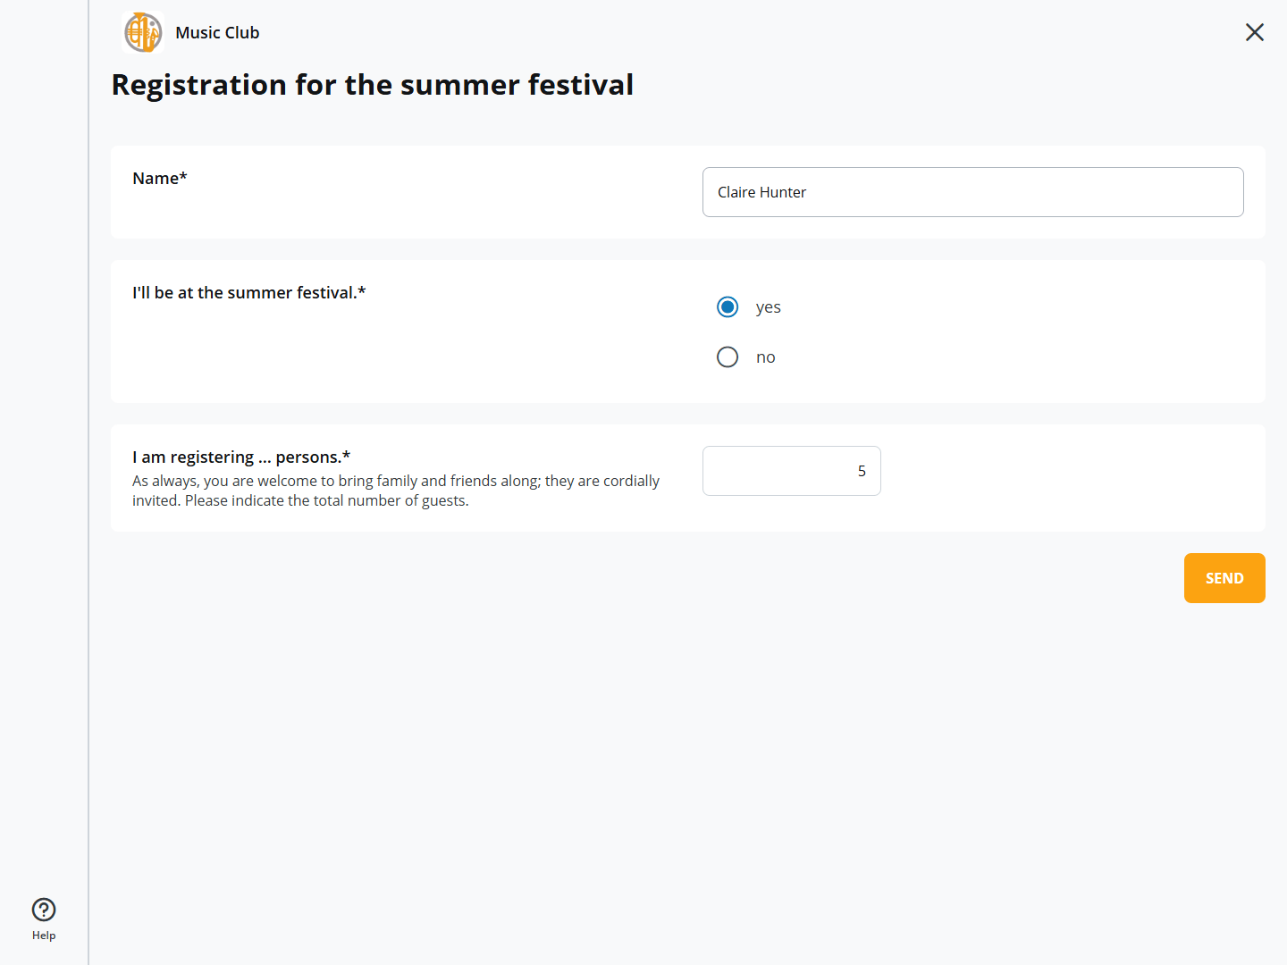Image resolution: width=1287 pixels, height=965 pixels.
Task: Click the "yes" option label text
Action: point(768,307)
